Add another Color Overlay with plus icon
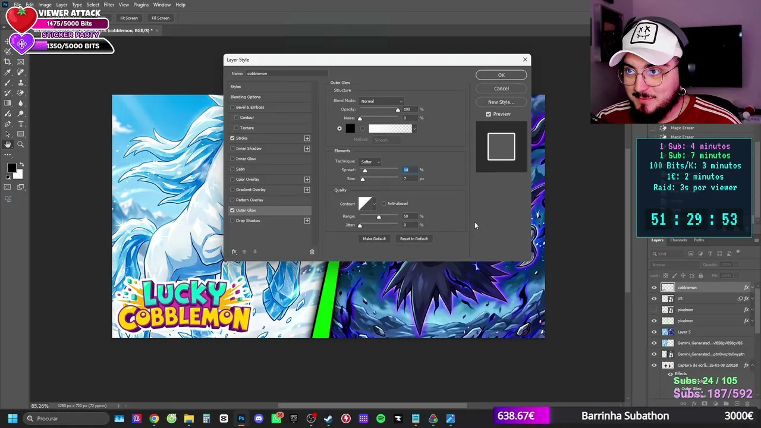761x428 pixels. 307,180
